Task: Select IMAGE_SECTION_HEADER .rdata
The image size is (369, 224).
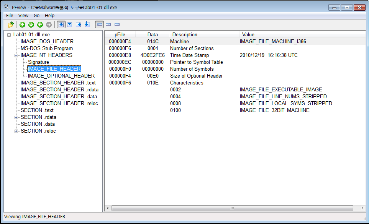Action: tap(59, 89)
